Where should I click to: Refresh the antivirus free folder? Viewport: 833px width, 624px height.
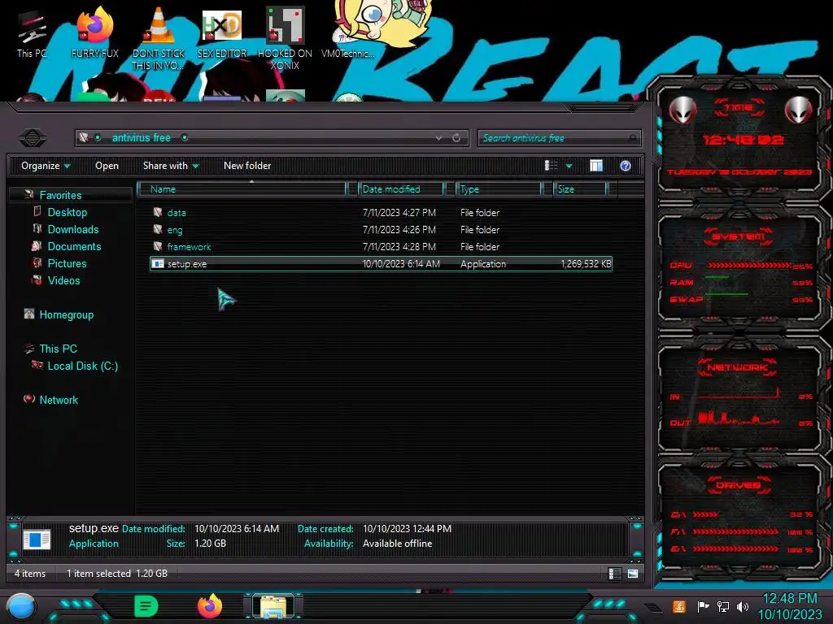click(456, 138)
